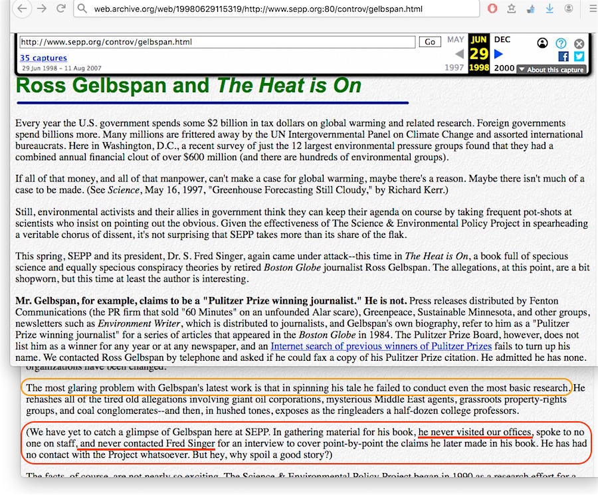Close the Wayback Machine toolbar
Viewport: 598px width, 495px height.
coord(579,43)
